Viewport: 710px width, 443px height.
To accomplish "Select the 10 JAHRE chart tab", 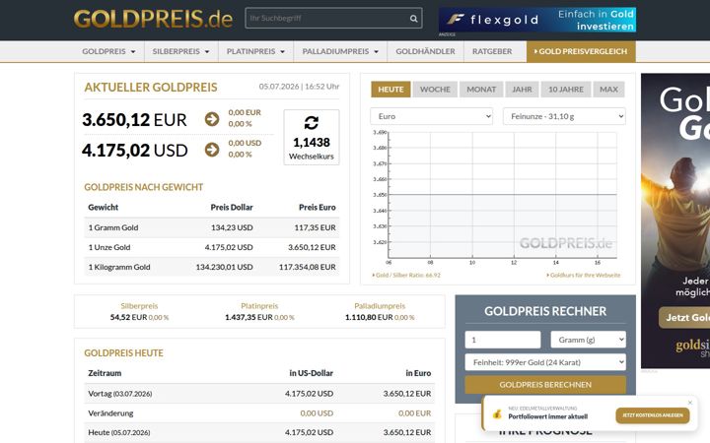I will pos(566,90).
